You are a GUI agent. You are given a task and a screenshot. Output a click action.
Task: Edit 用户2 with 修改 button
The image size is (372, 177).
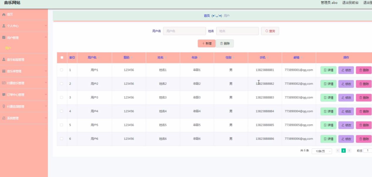pos(346,84)
